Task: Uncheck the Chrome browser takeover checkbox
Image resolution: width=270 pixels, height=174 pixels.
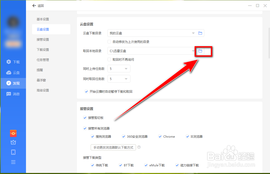Action: click(x=159, y=136)
